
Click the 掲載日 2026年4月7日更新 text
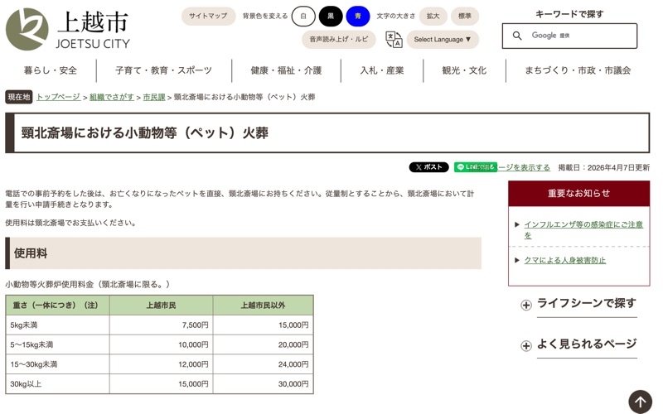point(604,167)
